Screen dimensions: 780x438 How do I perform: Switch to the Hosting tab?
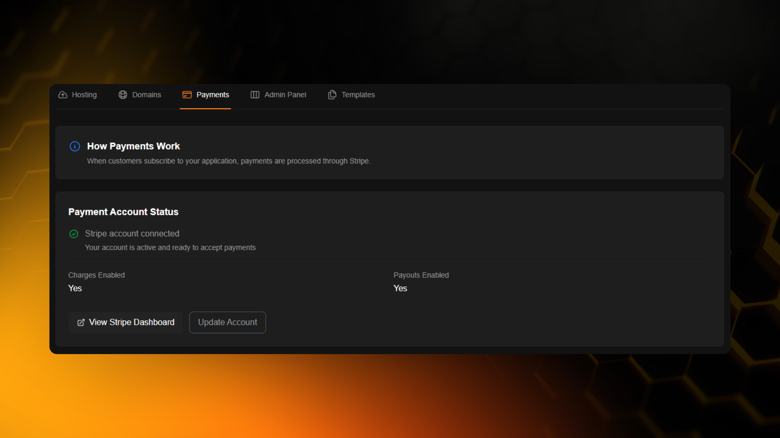[84, 94]
